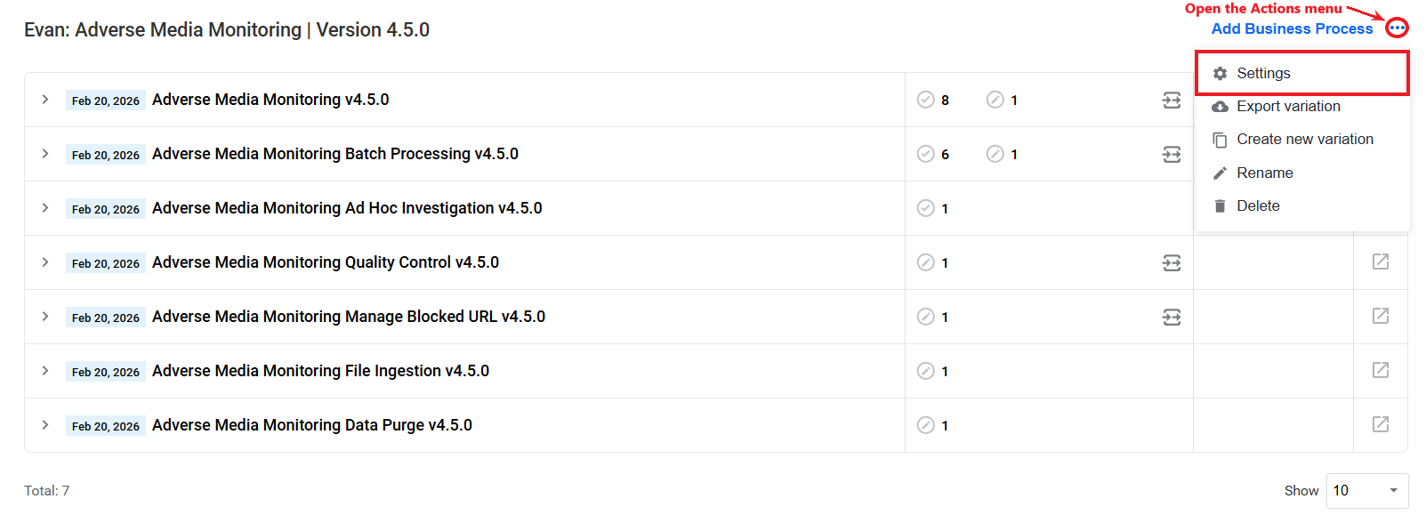The width and height of the screenshot is (1426, 515).
Task: Choose Create new variation option
Action: pyautogui.click(x=1302, y=139)
